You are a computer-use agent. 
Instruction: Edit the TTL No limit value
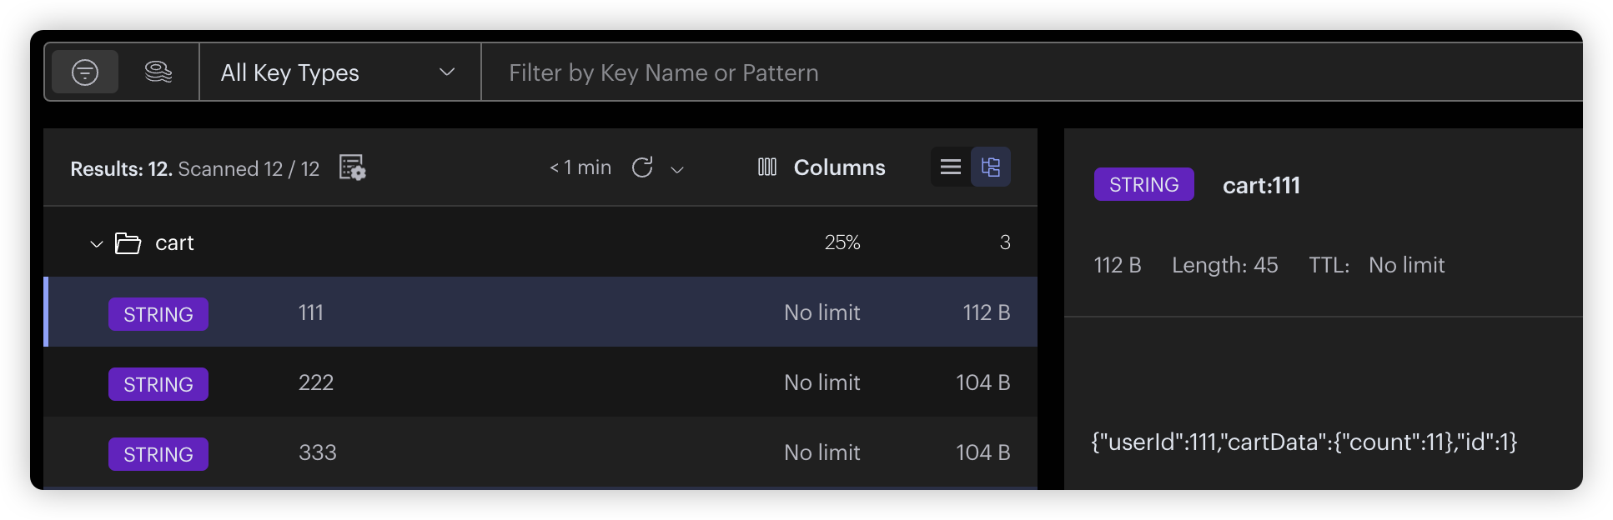pyautogui.click(x=1406, y=265)
